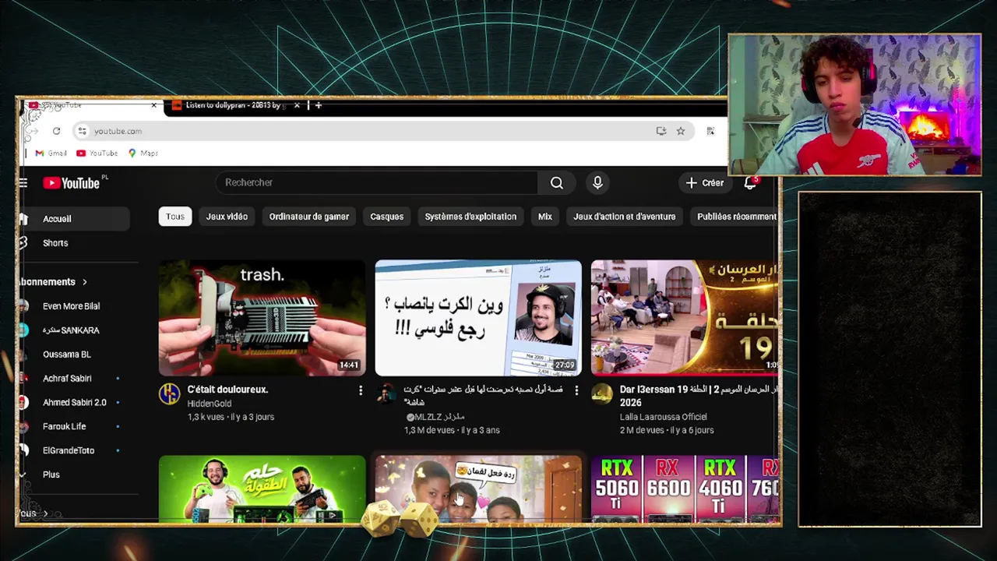
Task: Select the Jeux vidéo filter chip
Action: (227, 217)
